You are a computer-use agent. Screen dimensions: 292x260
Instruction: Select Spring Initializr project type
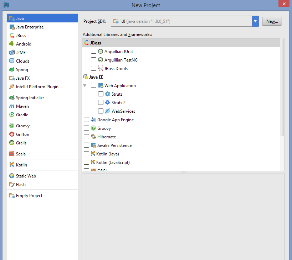pyautogui.click(x=42, y=98)
